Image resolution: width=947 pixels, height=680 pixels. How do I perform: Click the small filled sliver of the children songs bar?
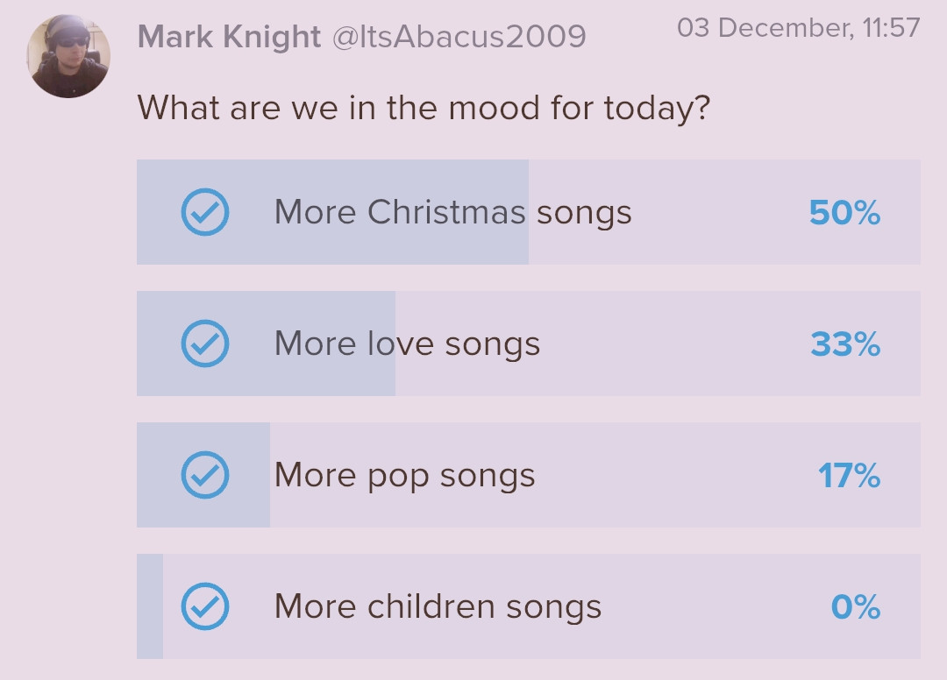150,606
